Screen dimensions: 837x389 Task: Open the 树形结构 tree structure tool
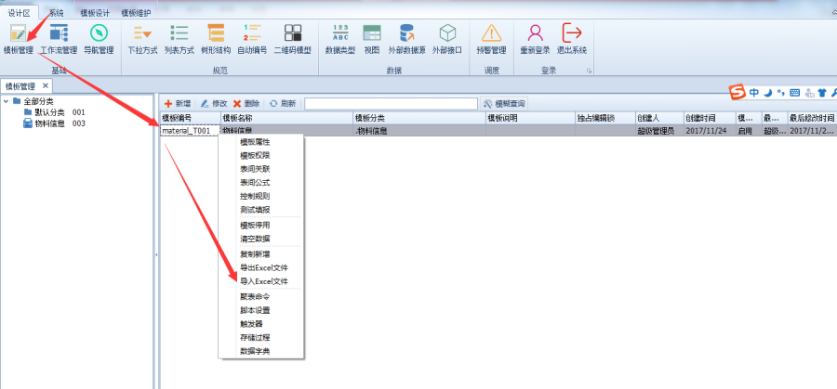(216, 38)
